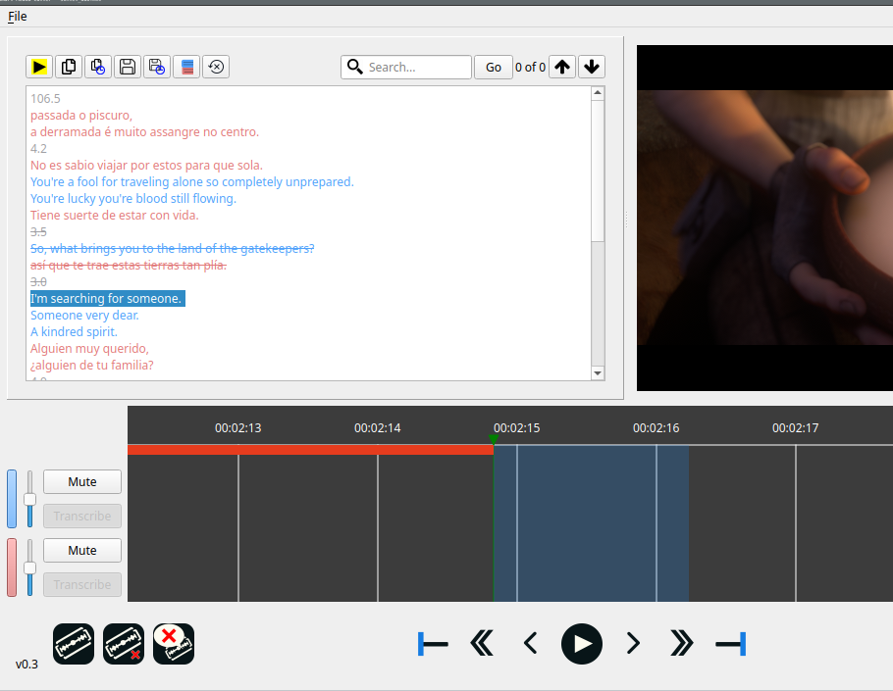Screen dimensions: 893x691
Task: Open the File menu
Action: [x=18, y=16]
